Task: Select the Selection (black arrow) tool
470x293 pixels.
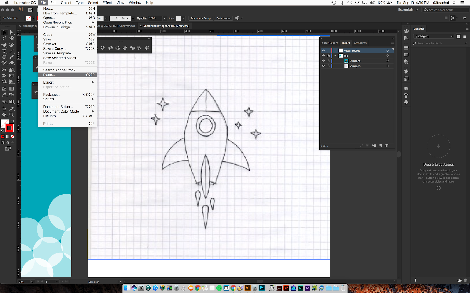Action: 4,32
